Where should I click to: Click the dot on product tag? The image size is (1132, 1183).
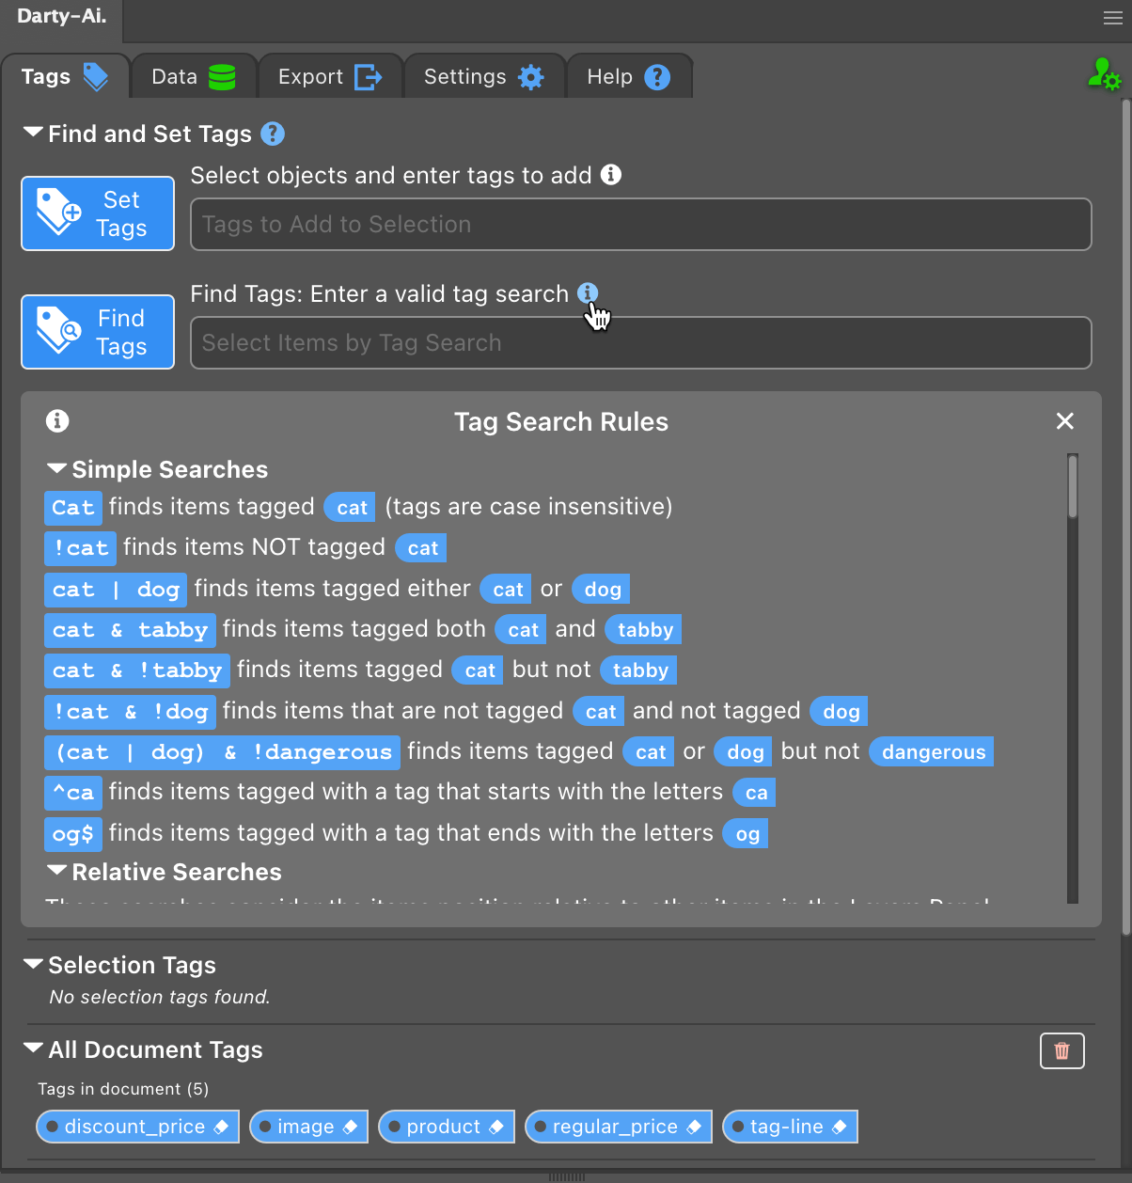(395, 1127)
